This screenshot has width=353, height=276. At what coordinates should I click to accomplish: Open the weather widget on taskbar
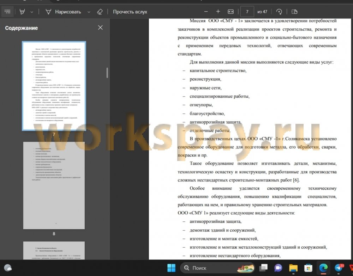click(x=8, y=268)
